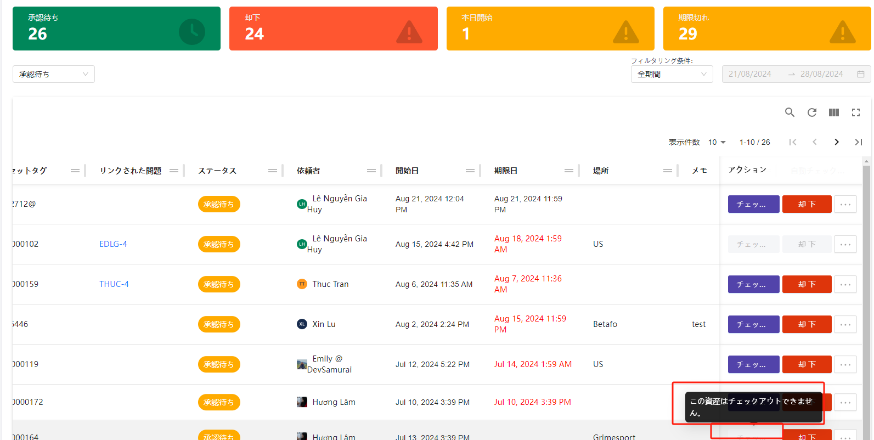The image size is (874, 440).
Task: Toggle fullscreen mode for the table
Action: [856, 112]
